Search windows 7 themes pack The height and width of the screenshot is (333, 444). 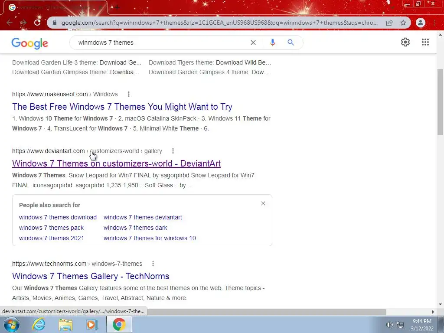51,228
